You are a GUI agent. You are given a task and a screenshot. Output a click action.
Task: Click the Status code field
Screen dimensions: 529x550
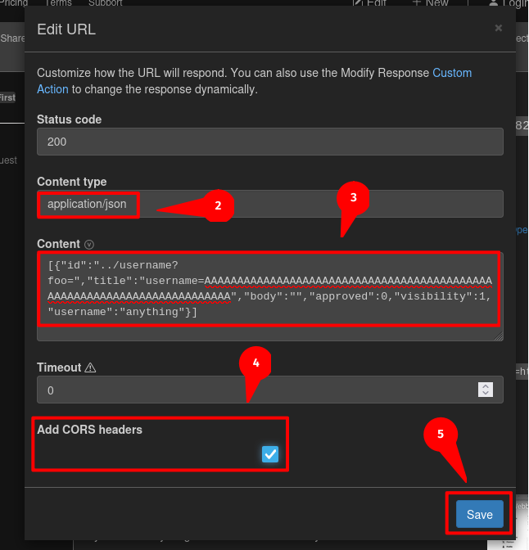click(270, 142)
